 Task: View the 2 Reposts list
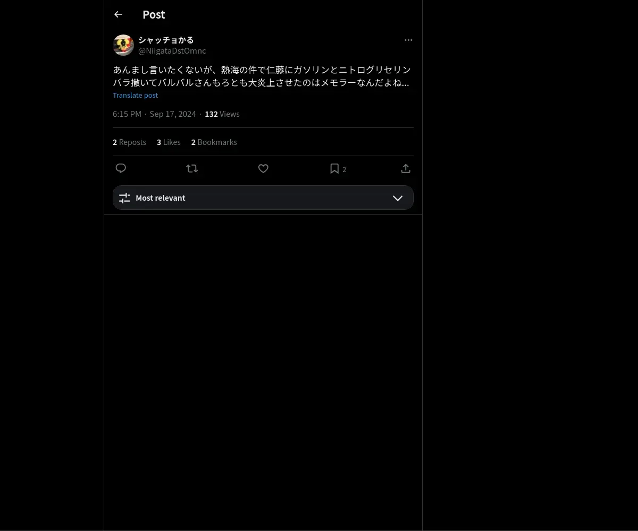coord(129,142)
